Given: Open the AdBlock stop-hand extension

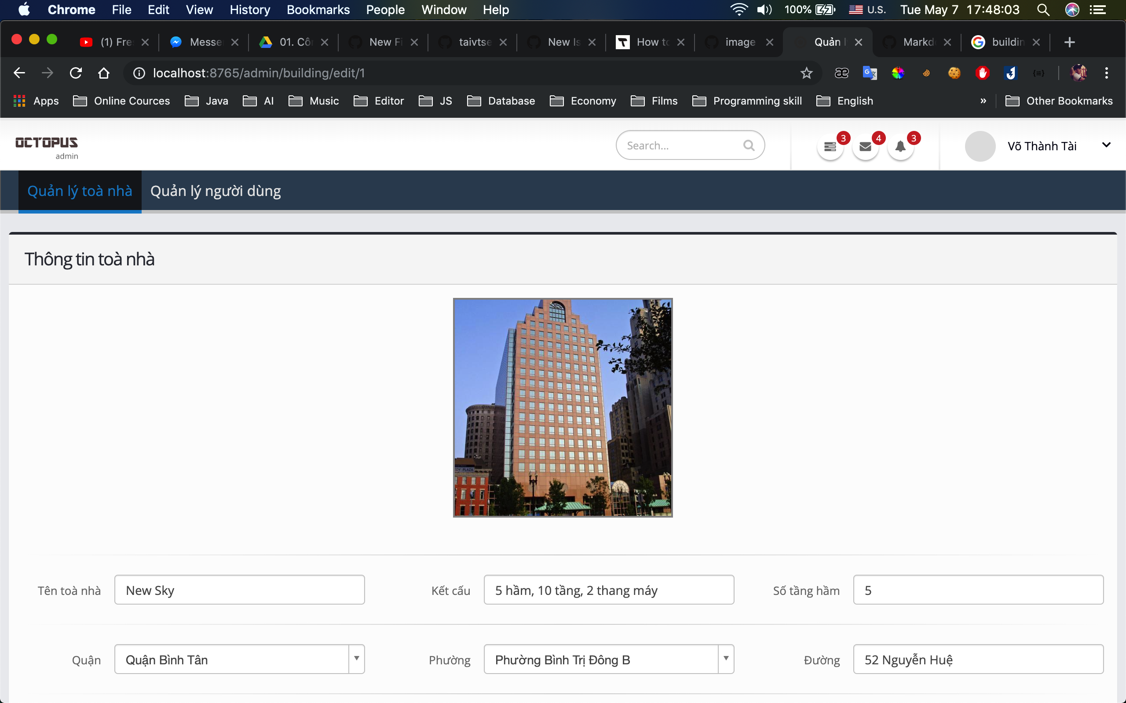Looking at the screenshot, I should [x=983, y=73].
